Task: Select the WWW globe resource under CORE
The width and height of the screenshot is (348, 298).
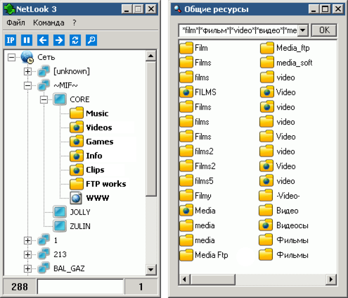Action: pyautogui.click(x=97, y=198)
